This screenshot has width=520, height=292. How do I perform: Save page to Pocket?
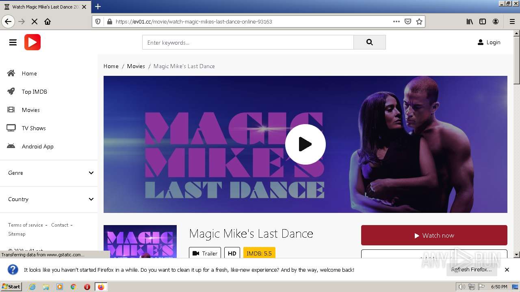click(408, 21)
